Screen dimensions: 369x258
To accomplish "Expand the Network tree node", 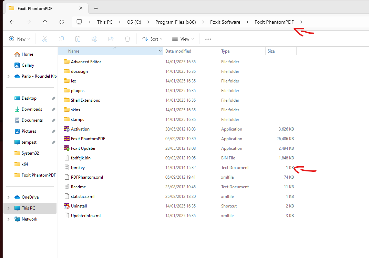I will pos(9,219).
